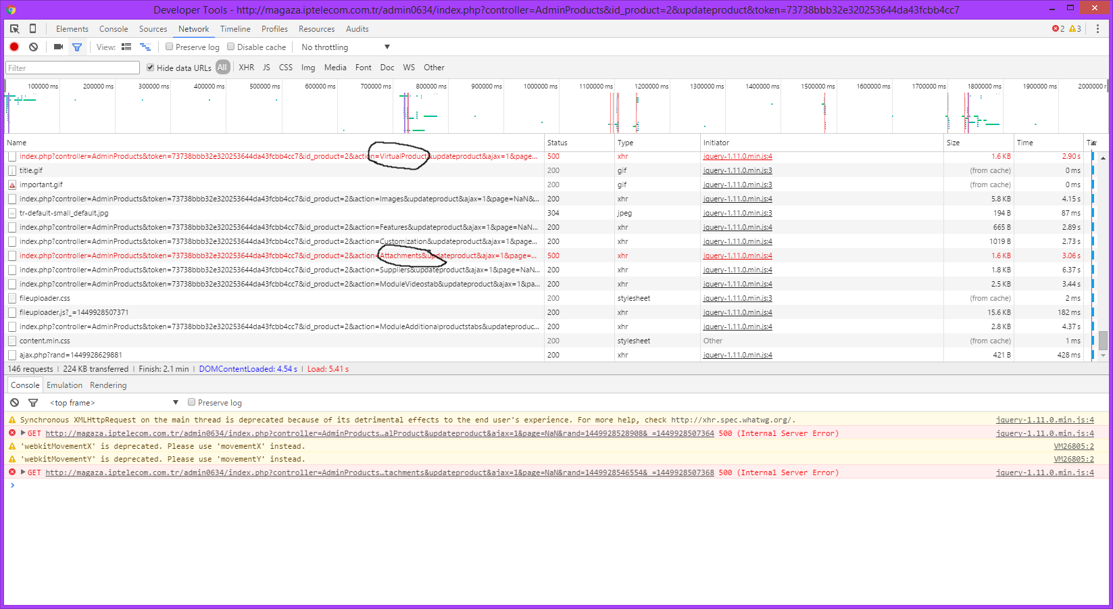Click the Filter text input field

point(72,68)
